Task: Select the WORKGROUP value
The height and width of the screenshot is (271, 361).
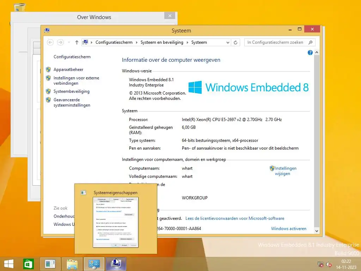Action: [x=195, y=198]
